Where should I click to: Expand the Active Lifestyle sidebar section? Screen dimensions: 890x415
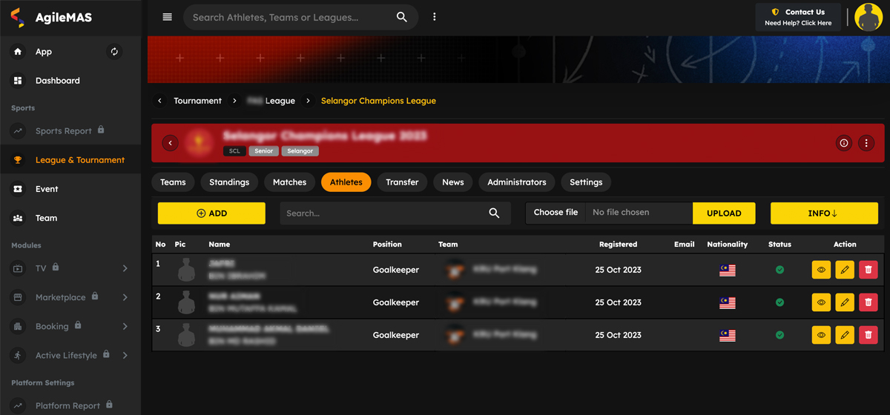click(125, 356)
